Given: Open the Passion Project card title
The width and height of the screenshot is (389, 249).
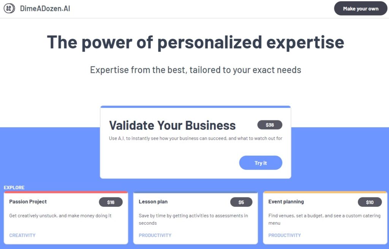Looking at the screenshot, I should 28,202.
